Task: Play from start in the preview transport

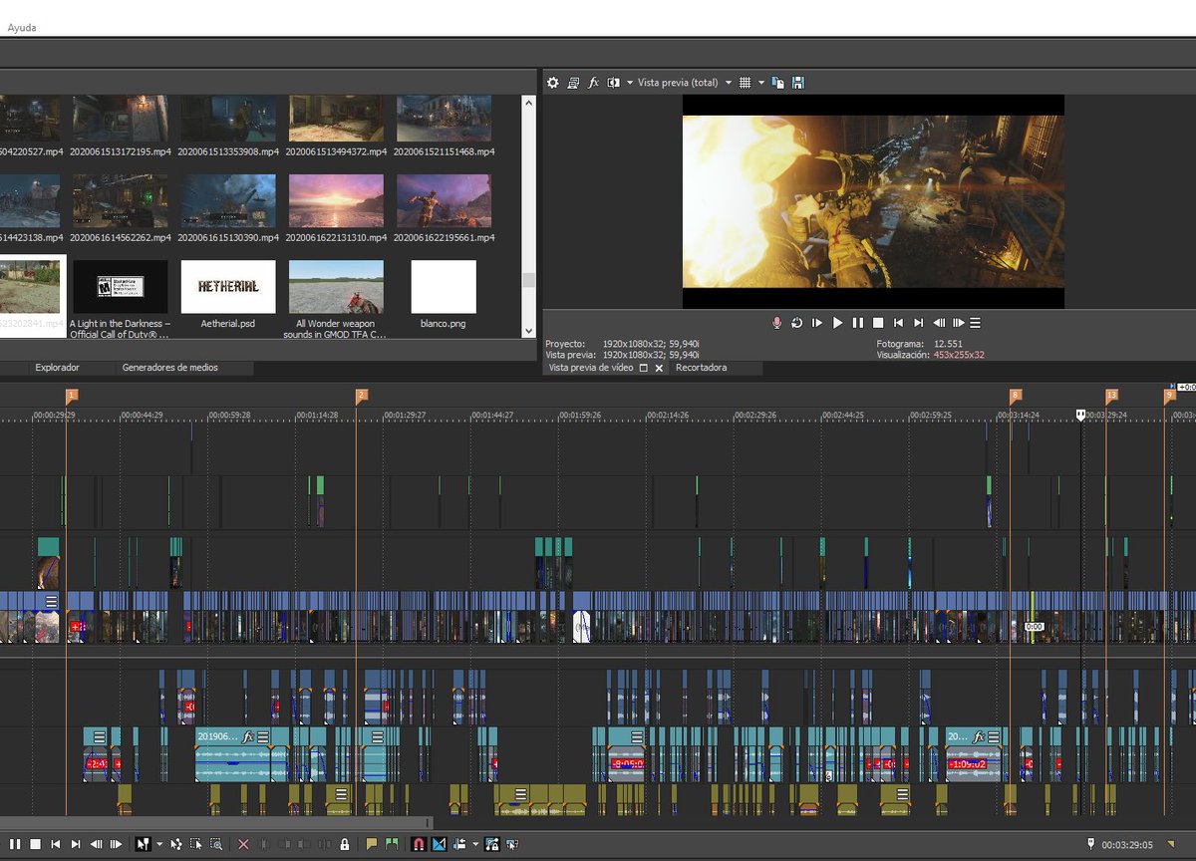Action: tap(817, 323)
